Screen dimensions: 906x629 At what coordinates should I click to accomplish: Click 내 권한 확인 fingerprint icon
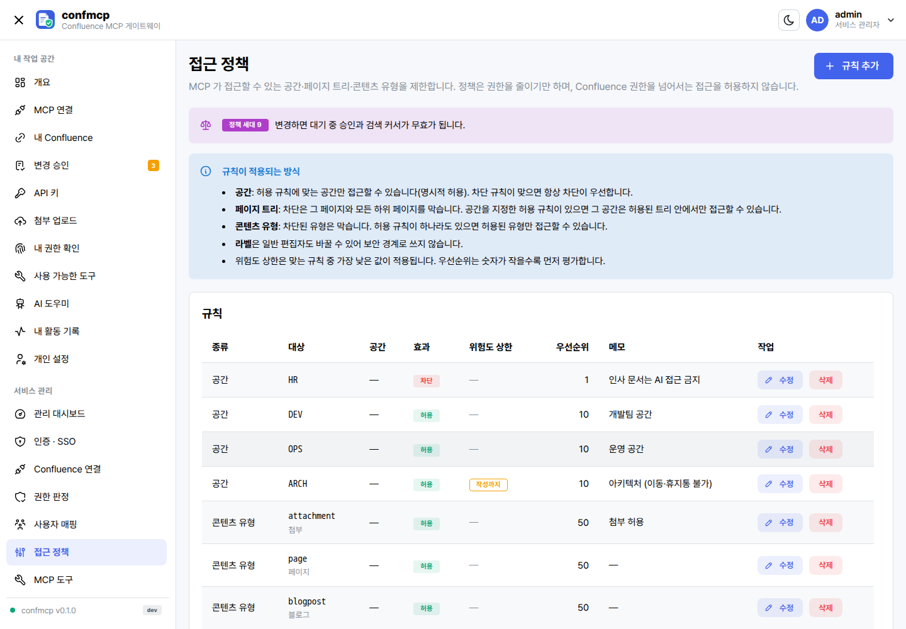(20, 248)
